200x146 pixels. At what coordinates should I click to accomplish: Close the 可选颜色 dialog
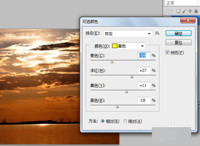188,20
